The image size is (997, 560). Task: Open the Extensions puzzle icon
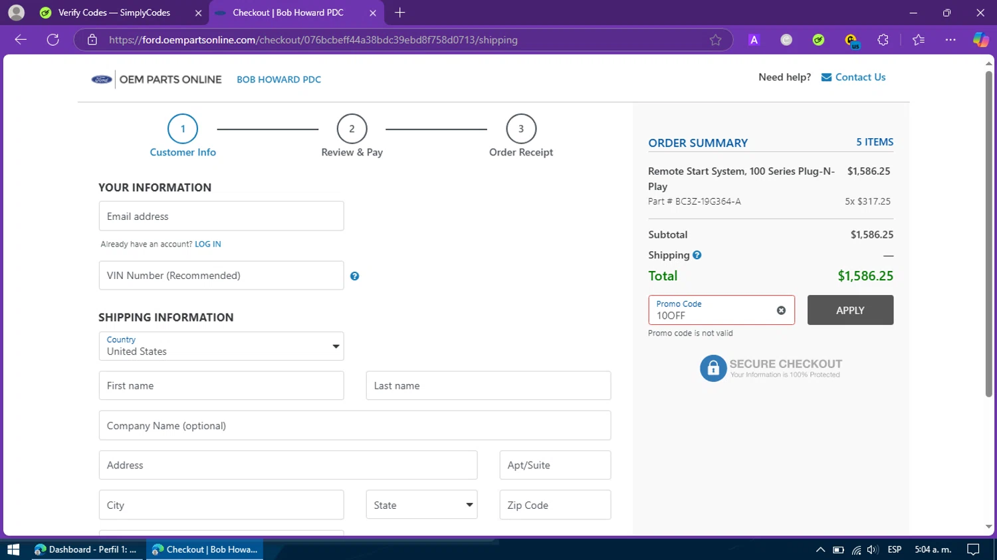883,40
